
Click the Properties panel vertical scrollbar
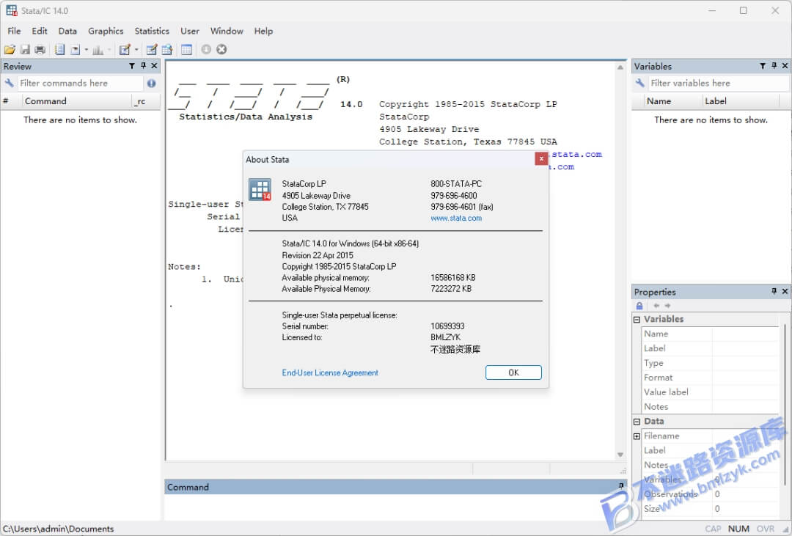tap(785, 404)
